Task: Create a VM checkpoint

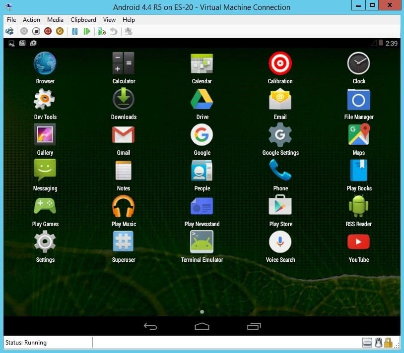Action: pos(102,31)
